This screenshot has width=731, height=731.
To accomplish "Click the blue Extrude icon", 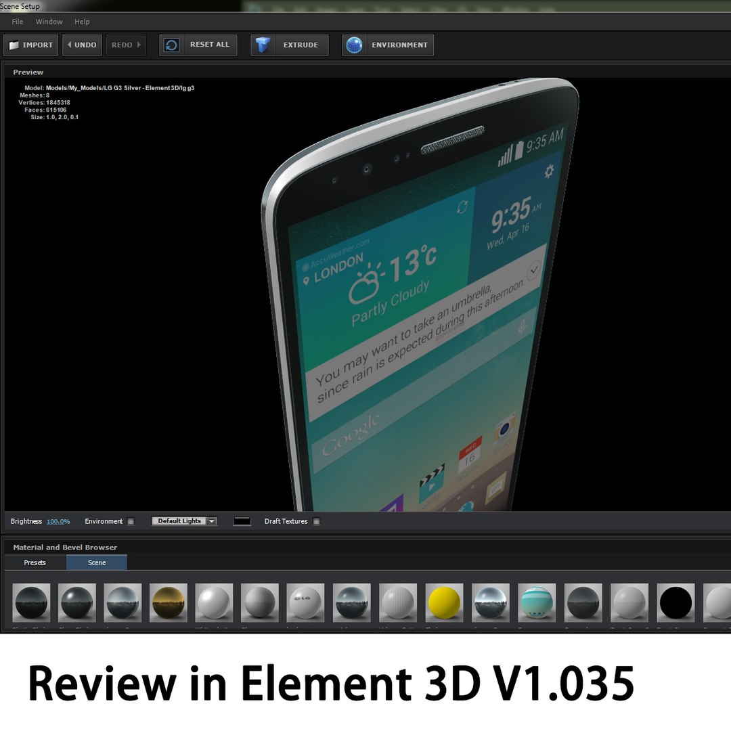I will (263, 45).
